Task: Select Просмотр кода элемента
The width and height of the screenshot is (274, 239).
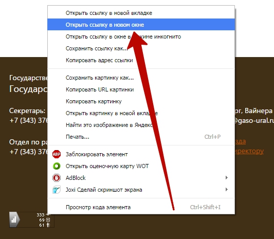Action: pyautogui.click(x=141, y=207)
